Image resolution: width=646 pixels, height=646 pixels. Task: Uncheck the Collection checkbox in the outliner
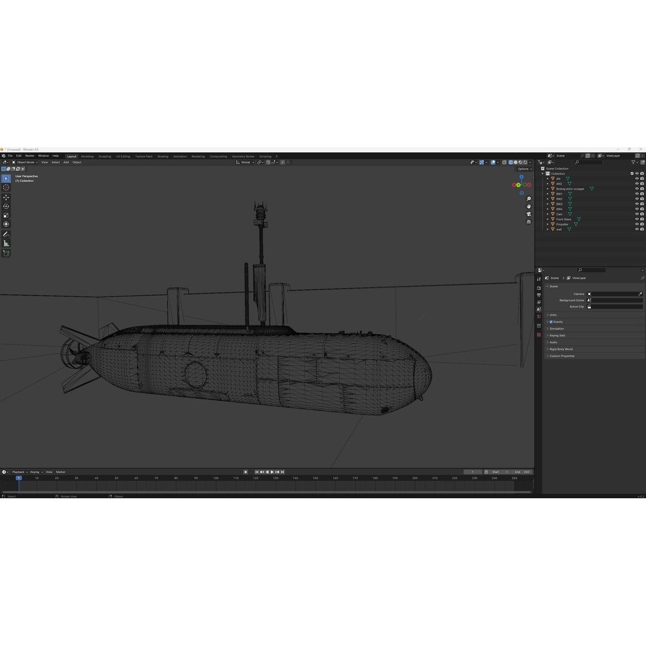click(632, 173)
